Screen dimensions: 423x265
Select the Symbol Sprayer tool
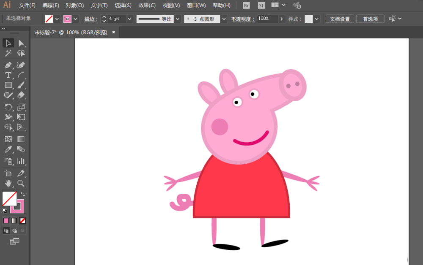tap(8, 161)
